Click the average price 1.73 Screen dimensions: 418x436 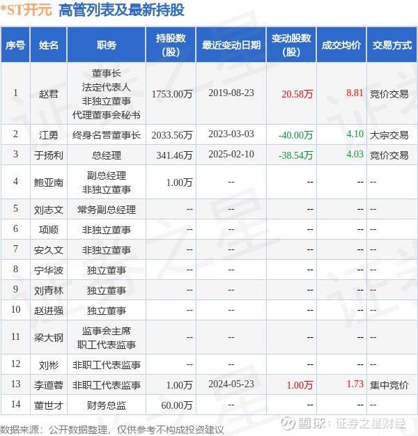[x=355, y=384]
